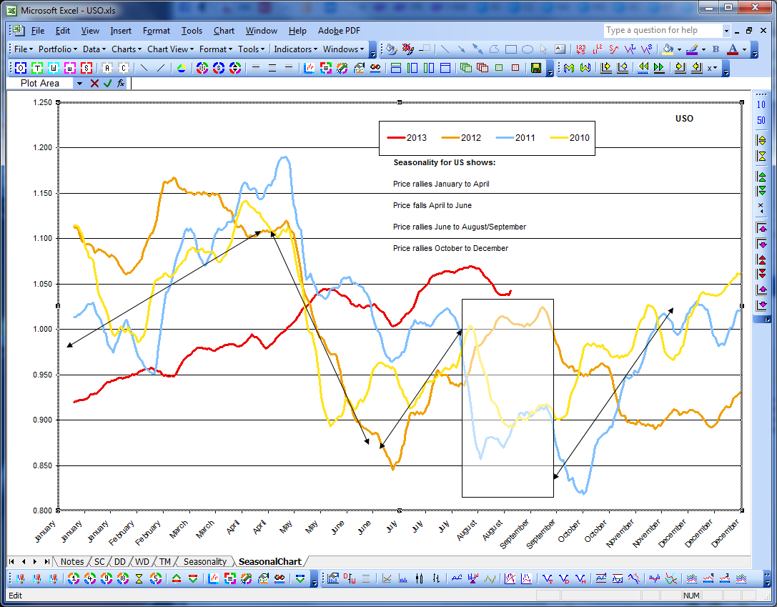The height and width of the screenshot is (607, 777).
Task: Select the rectangle drawing shape tool
Action: pos(511,49)
